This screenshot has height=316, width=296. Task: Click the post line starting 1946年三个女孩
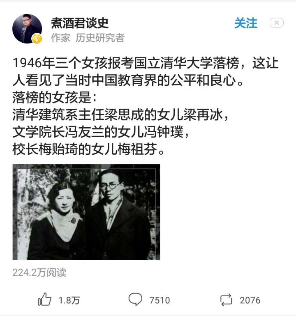tap(146, 63)
